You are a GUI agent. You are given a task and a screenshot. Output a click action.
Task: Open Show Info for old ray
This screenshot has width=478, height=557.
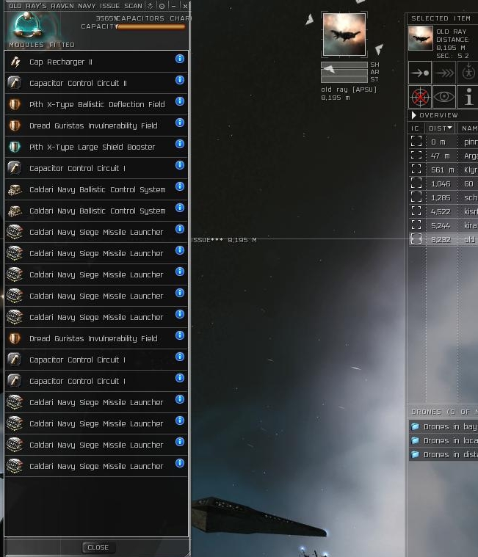468,97
